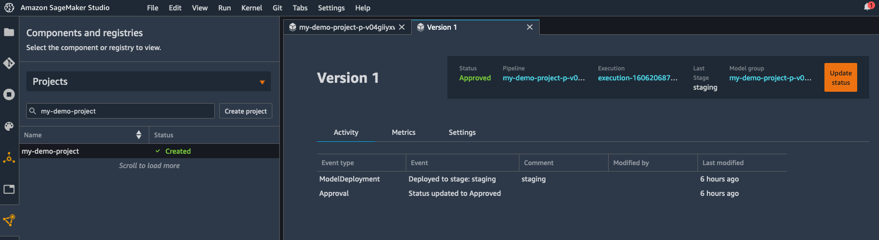Click the Create project button
The width and height of the screenshot is (879, 240).
(246, 111)
